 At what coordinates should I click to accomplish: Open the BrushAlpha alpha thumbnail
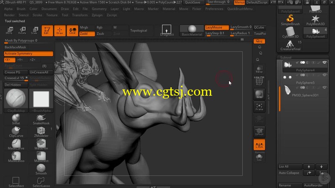(x=41, y=101)
